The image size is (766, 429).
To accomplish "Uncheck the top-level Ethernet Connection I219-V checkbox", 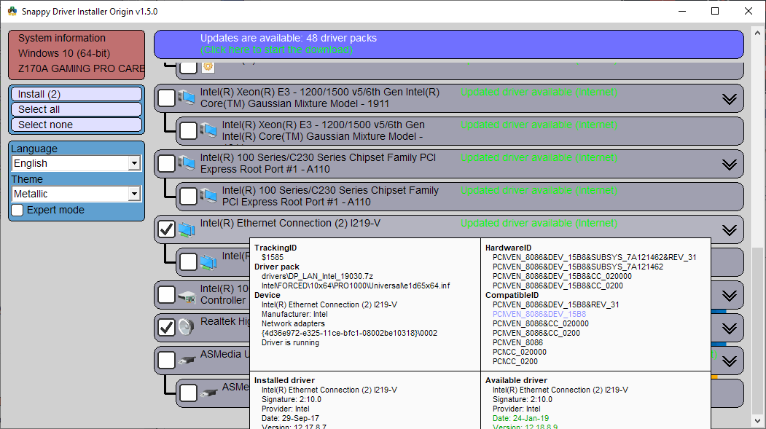I will (x=166, y=229).
